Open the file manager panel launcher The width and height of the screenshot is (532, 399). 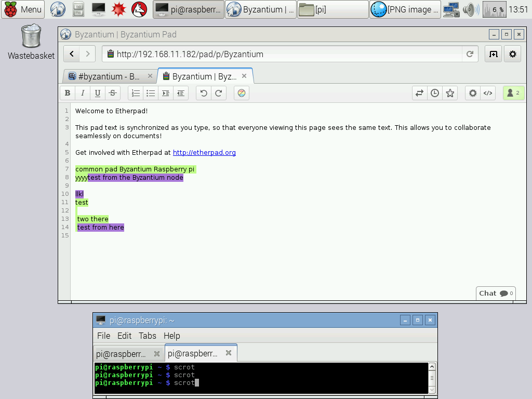(78, 9)
